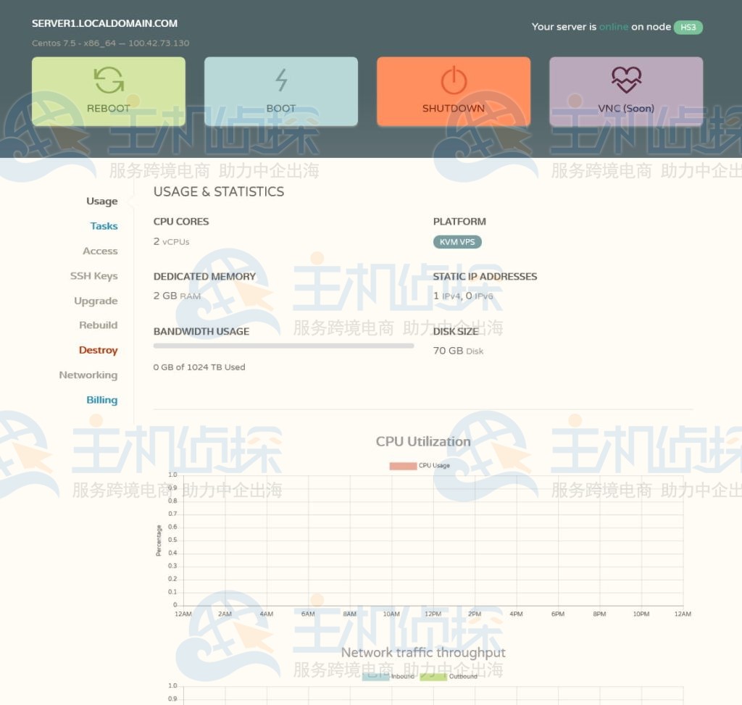This screenshot has width=742, height=705.
Task: Expand the SSH Keys section
Action: pyautogui.click(x=93, y=276)
